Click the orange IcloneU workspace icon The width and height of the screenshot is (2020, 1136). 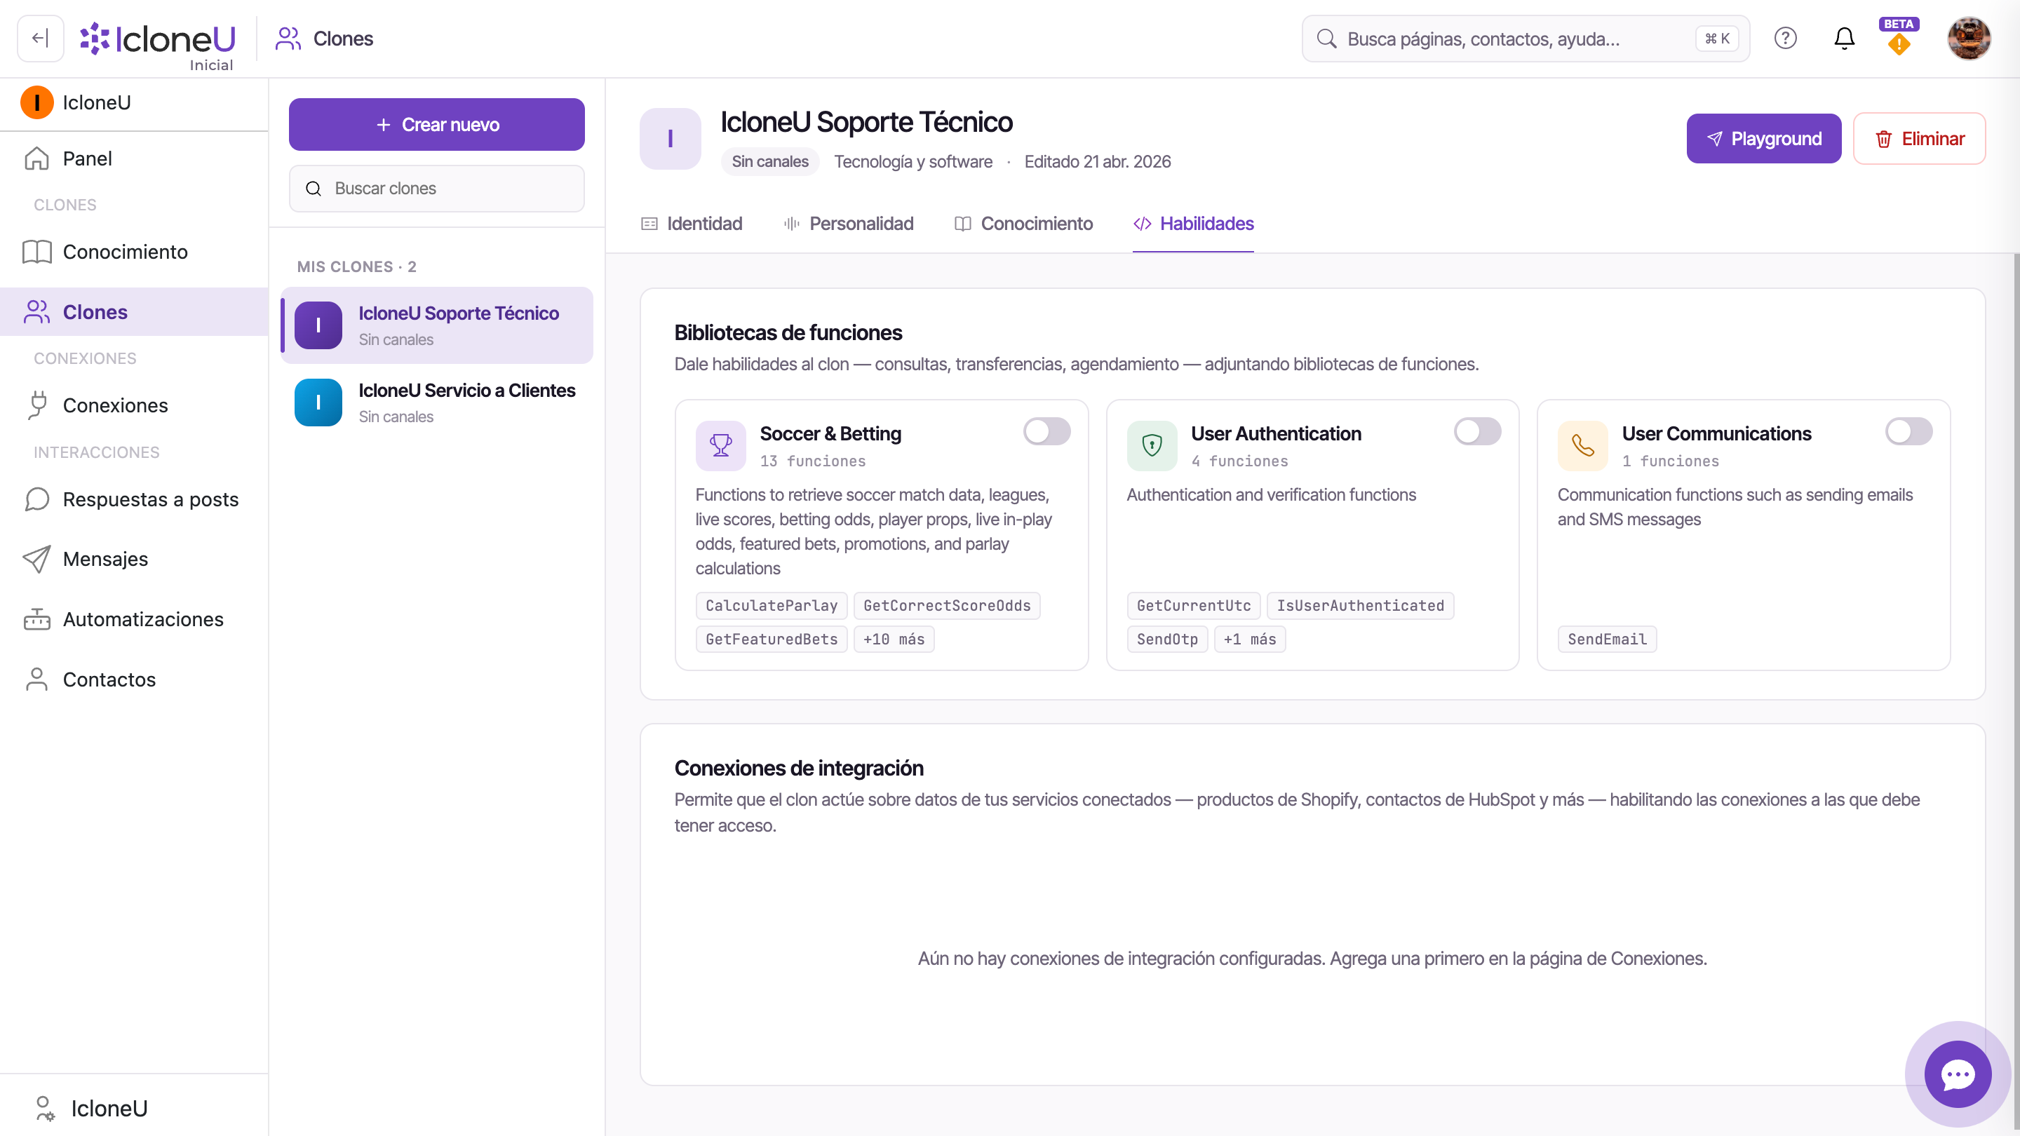[x=37, y=102]
